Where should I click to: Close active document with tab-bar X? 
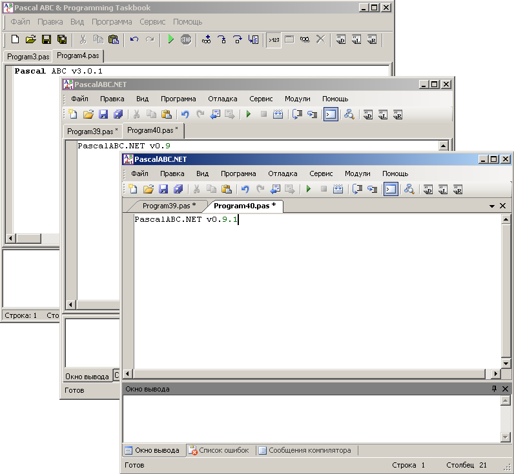(502, 206)
